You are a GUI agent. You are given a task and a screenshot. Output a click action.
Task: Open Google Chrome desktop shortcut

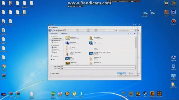tap(4, 68)
